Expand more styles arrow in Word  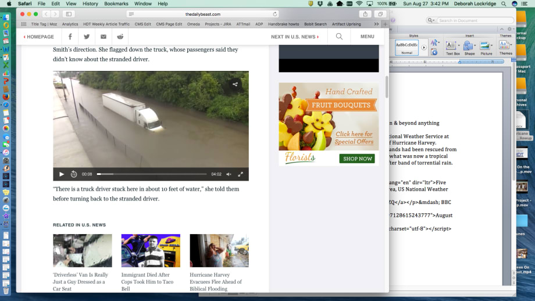pyautogui.click(x=424, y=48)
